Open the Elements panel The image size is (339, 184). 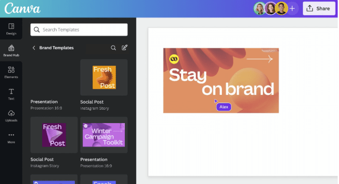[11, 72]
